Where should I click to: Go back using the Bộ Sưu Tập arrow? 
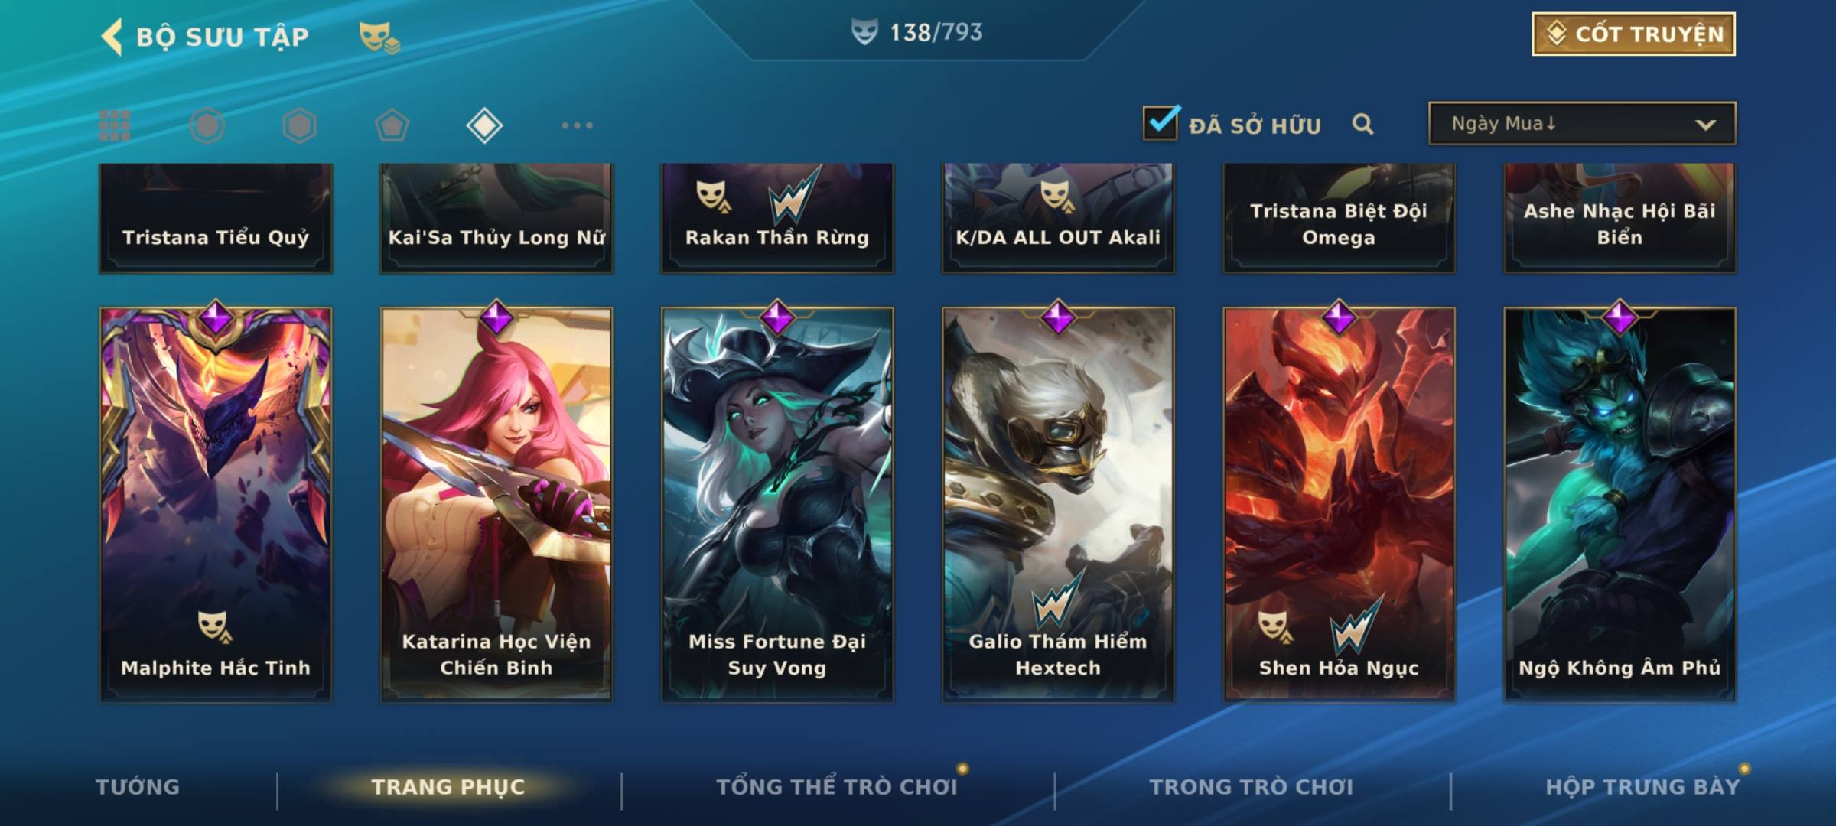(x=112, y=37)
